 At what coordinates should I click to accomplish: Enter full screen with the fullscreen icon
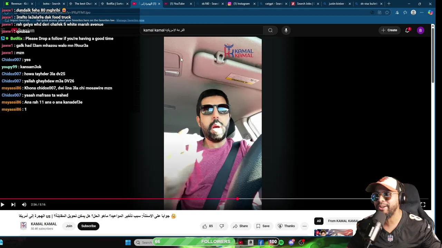click(423, 205)
